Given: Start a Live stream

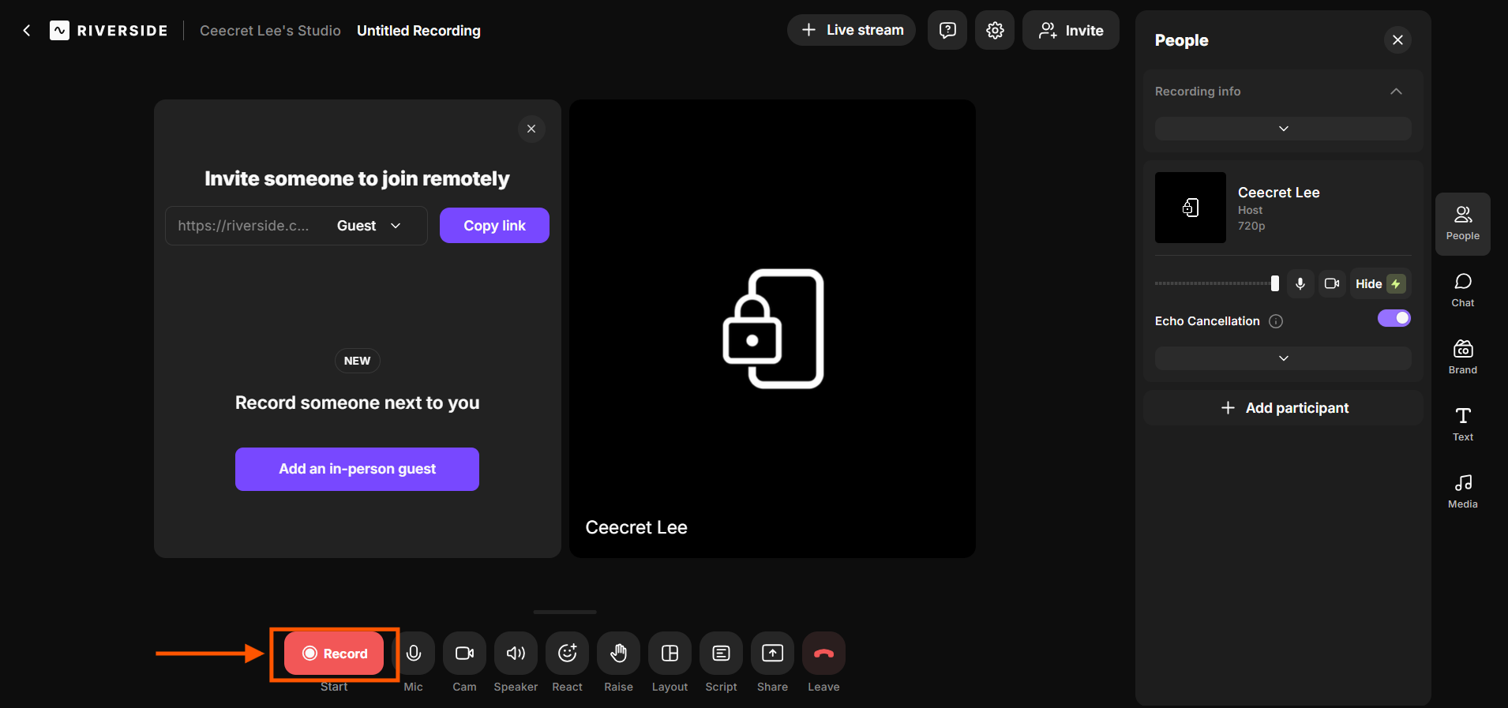Looking at the screenshot, I should pos(851,30).
